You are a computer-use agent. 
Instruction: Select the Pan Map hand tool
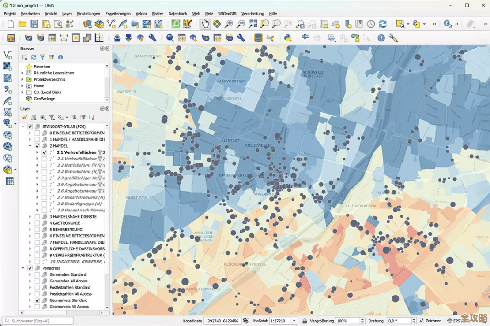tap(205, 24)
